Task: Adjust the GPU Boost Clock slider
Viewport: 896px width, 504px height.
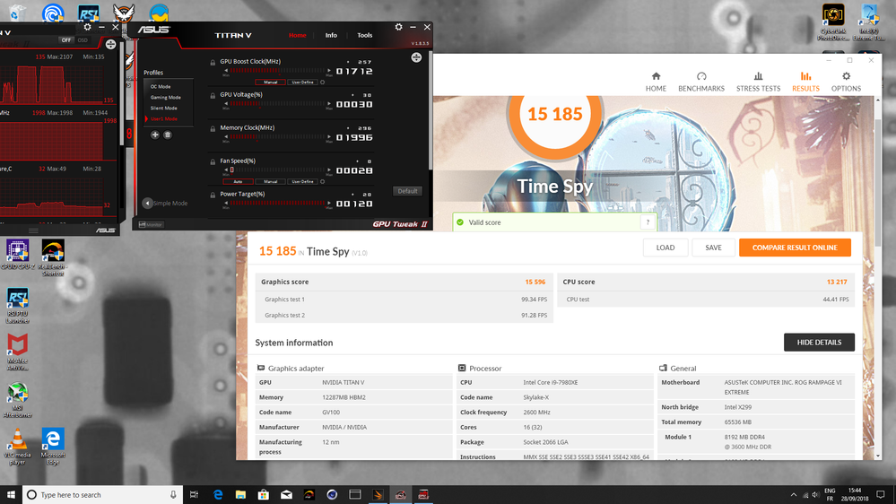Action: click(277, 71)
